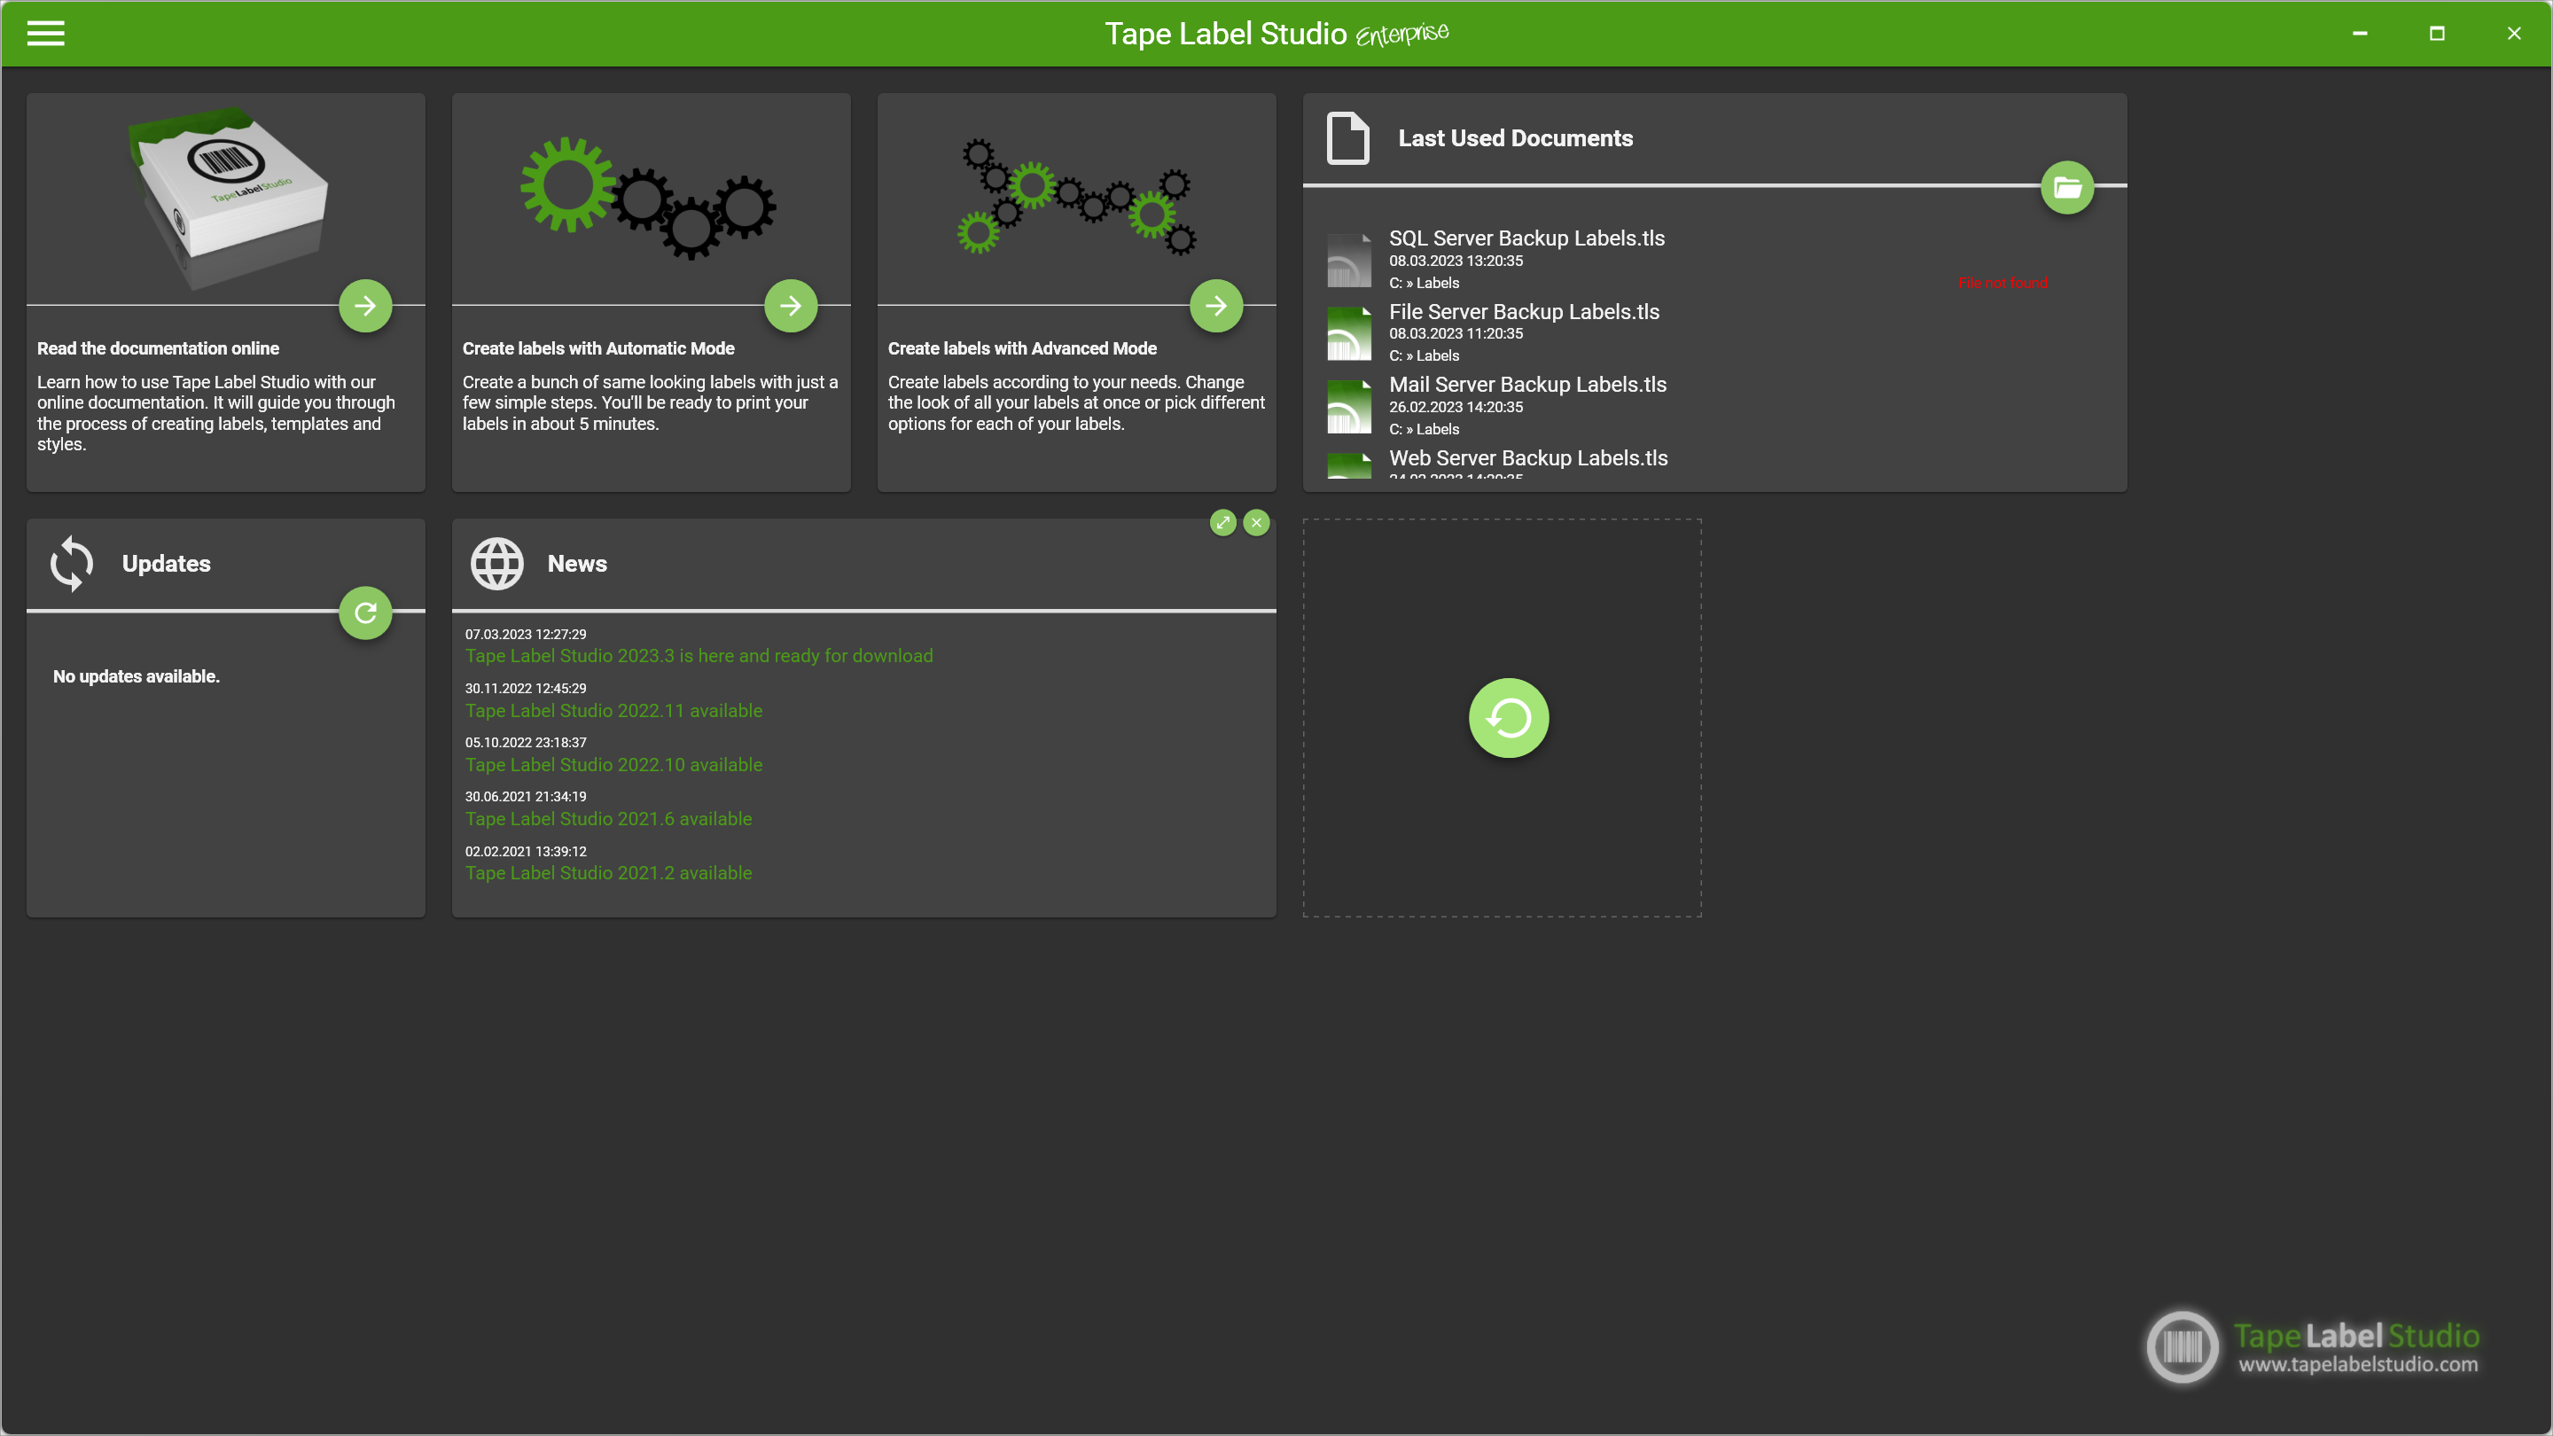Click 'Create labels with Automatic Mode' heading

tap(597, 349)
